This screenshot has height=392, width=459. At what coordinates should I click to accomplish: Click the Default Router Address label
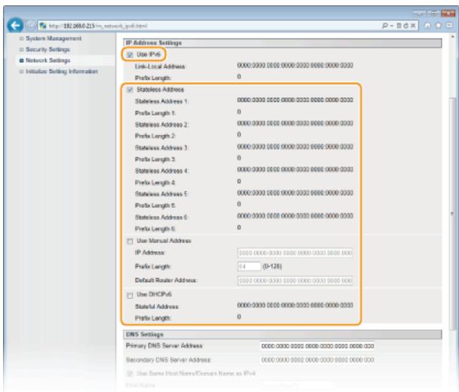(167, 280)
